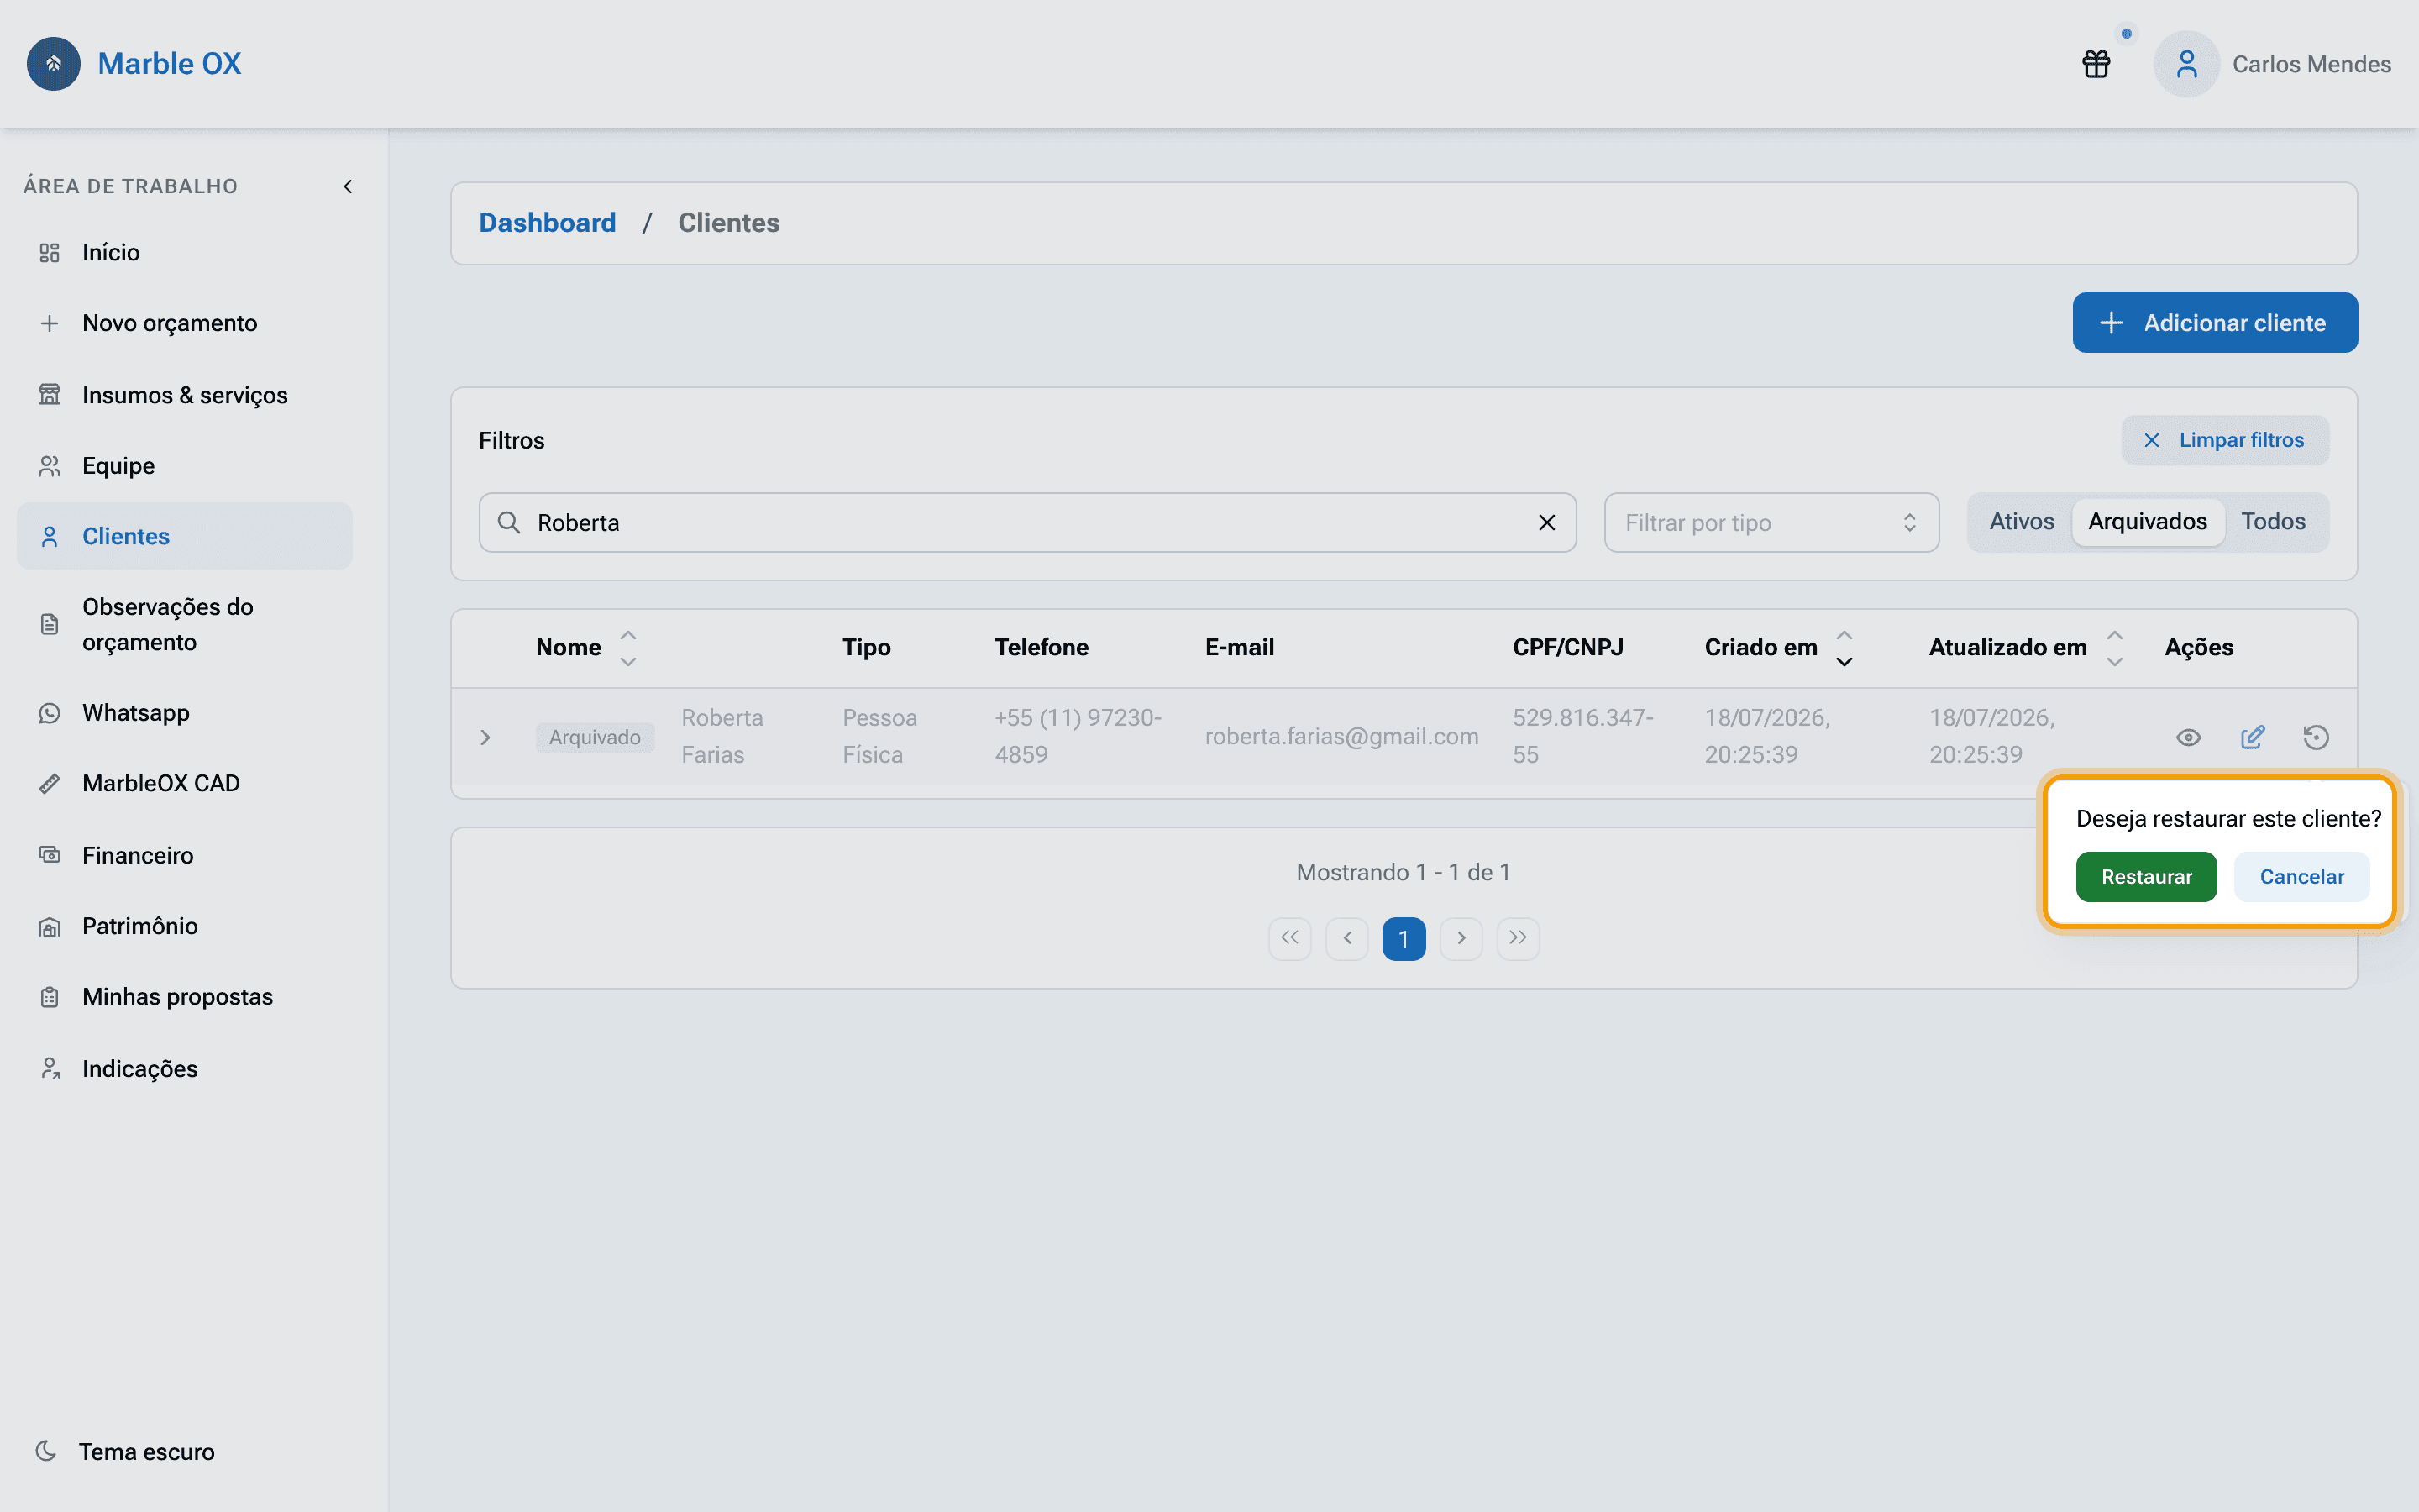This screenshot has width=2419, height=1512.
Task: Click the Dashboard breadcrumb link
Action: (547, 223)
